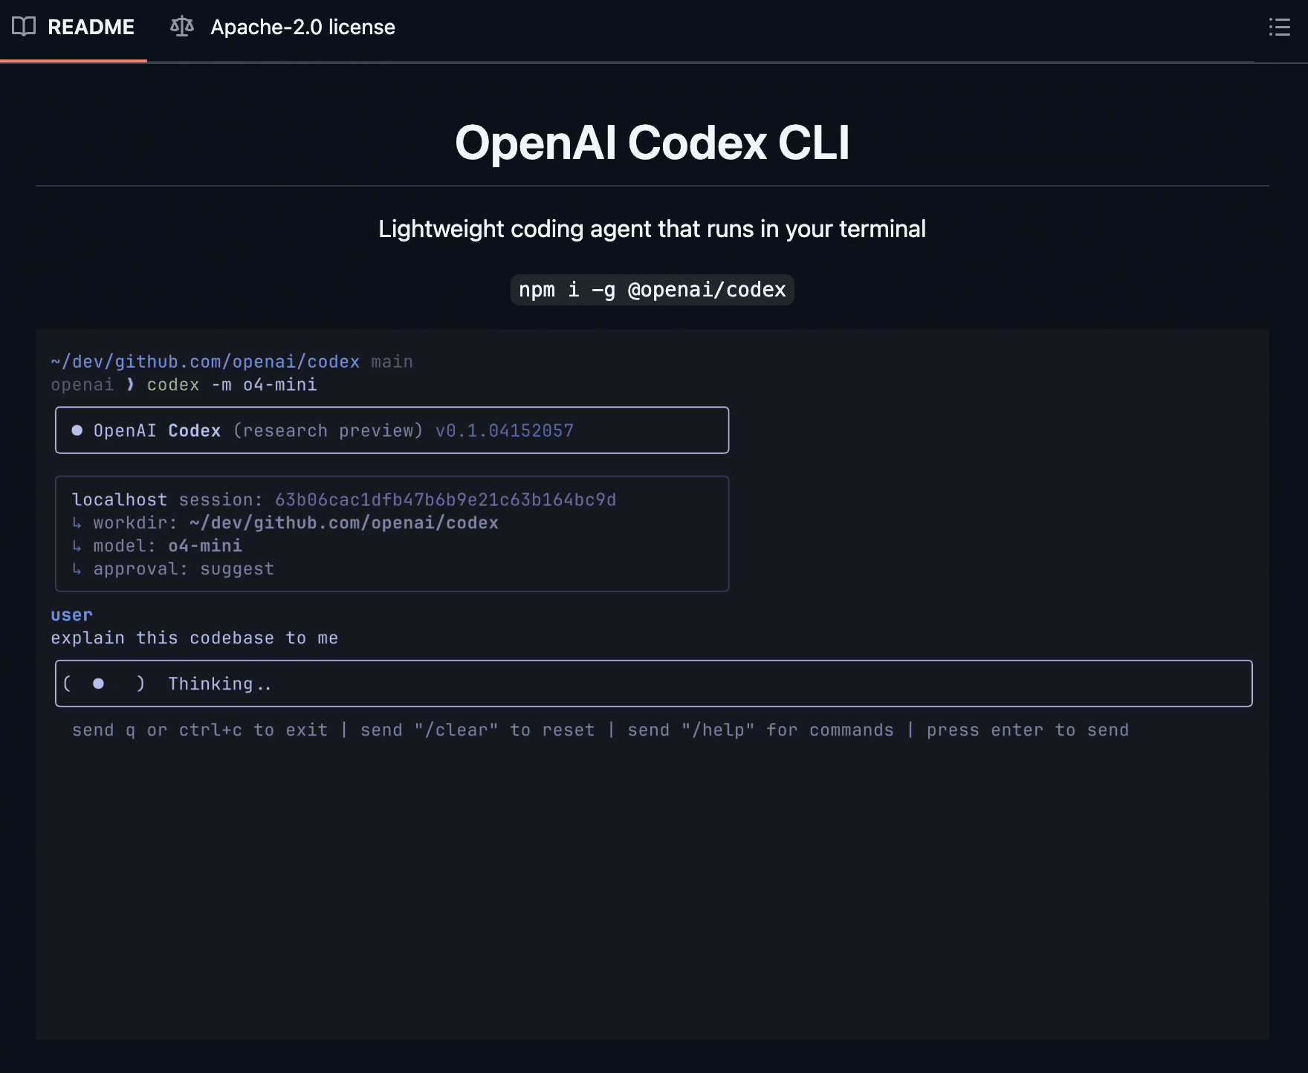The height and width of the screenshot is (1073, 1308).
Task: Click the balance scale license icon
Action: [182, 27]
